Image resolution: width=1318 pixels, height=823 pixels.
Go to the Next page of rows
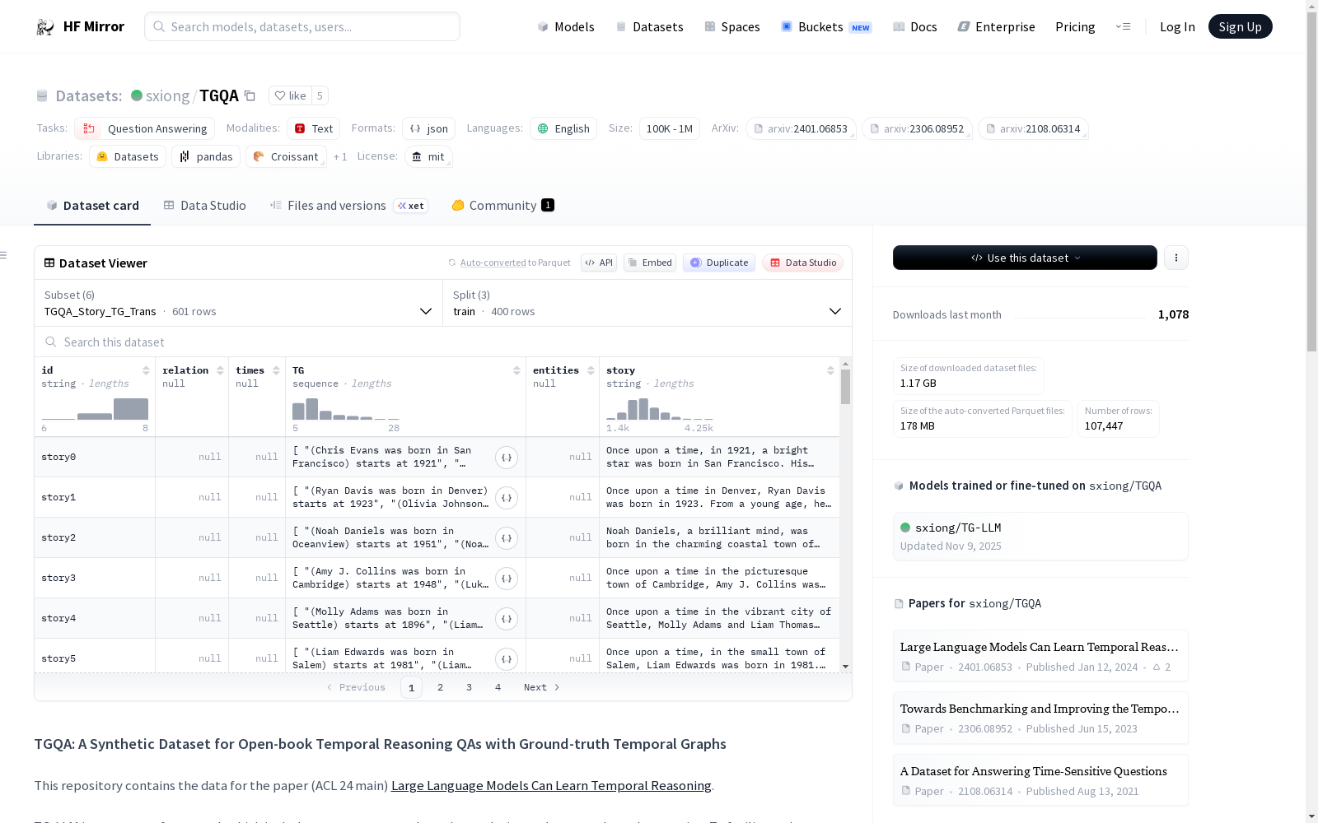pos(541,687)
